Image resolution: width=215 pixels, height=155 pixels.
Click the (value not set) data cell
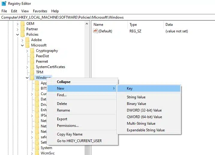tap(177, 31)
